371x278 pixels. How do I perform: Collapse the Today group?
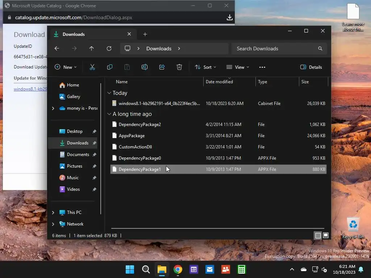[109, 93]
